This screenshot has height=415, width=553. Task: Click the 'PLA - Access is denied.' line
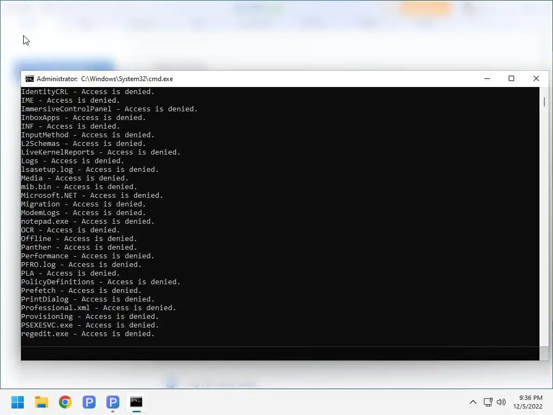(71, 273)
